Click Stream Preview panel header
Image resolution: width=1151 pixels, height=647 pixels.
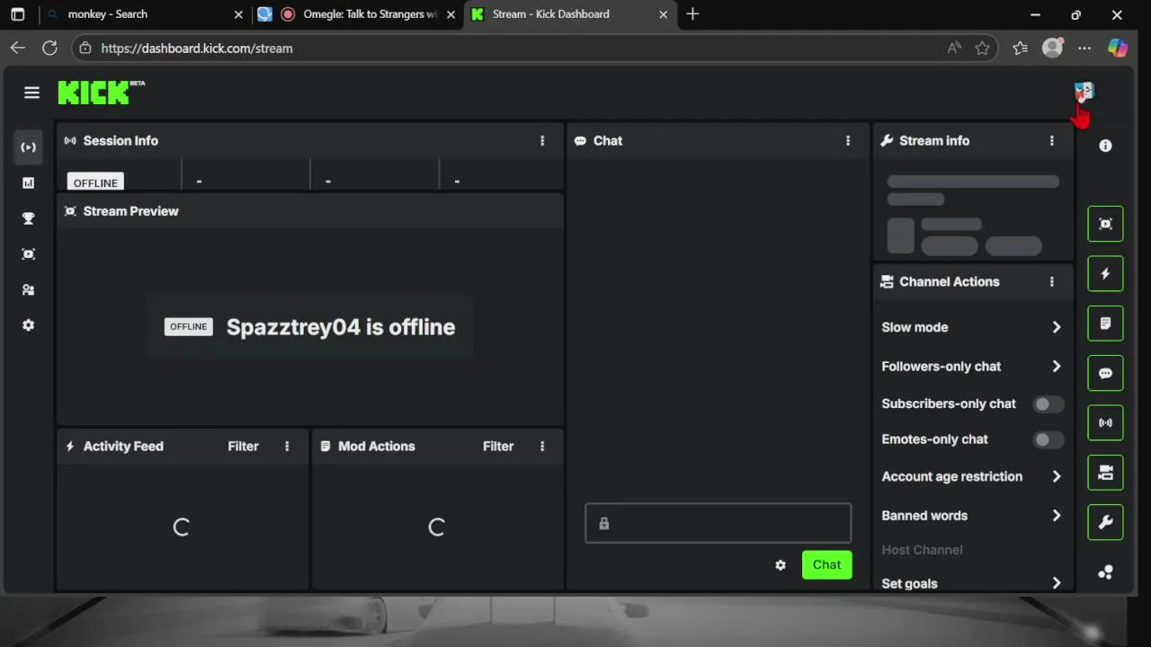pos(310,211)
